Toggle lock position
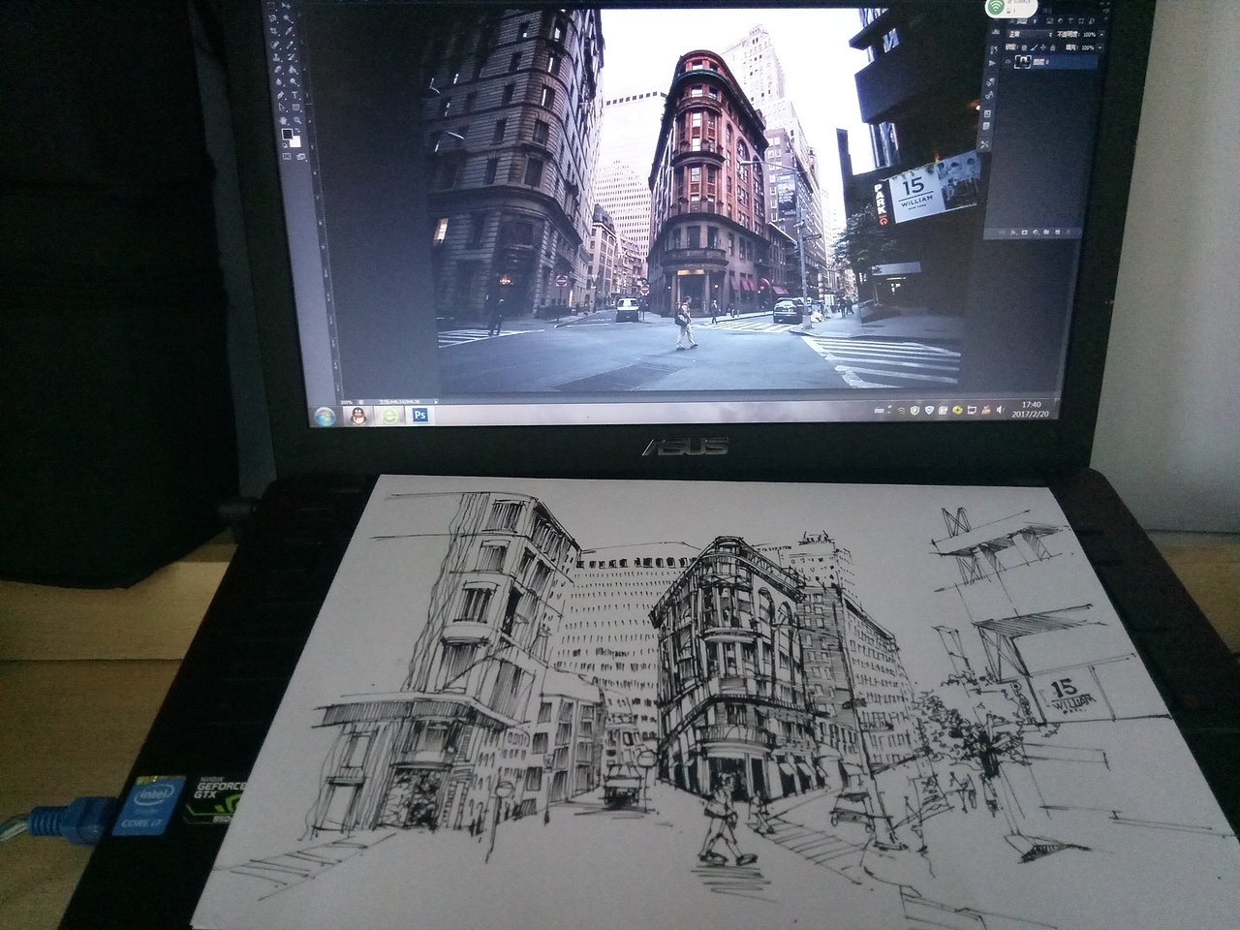Screen dimensions: 1240x930 (1043, 47)
